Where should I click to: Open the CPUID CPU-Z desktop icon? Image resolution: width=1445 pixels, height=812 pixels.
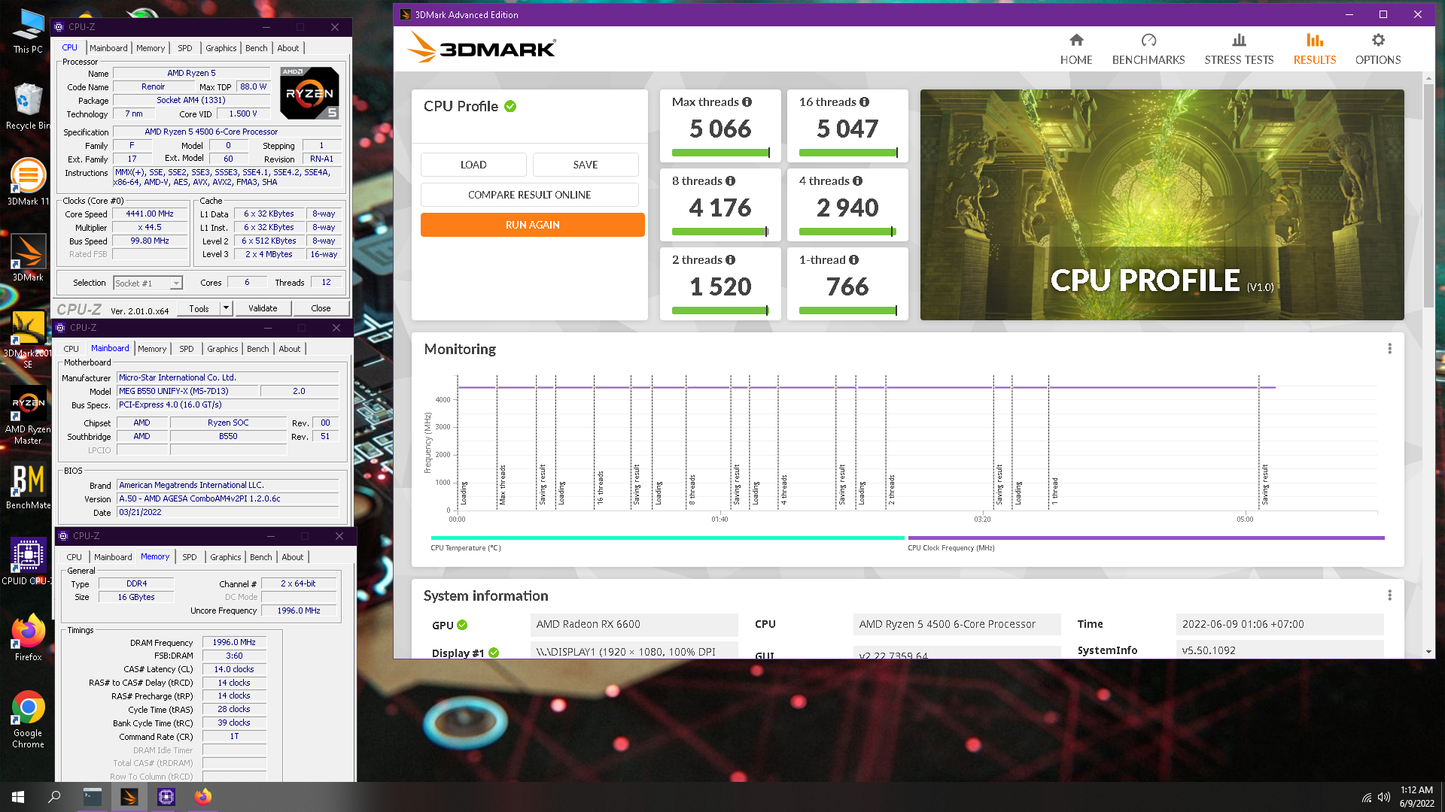28,562
